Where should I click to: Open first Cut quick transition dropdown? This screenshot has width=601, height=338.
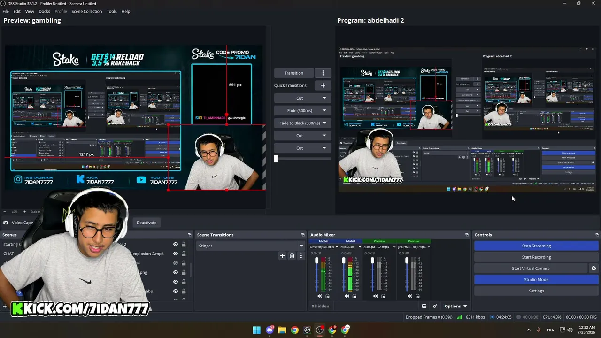pyautogui.click(x=324, y=98)
